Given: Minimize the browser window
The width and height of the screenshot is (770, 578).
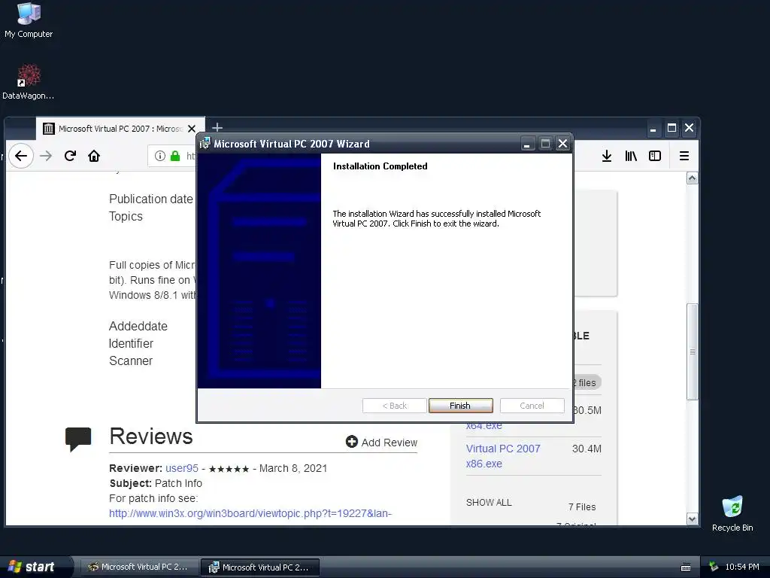Looking at the screenshot, I should coord(653,128).
